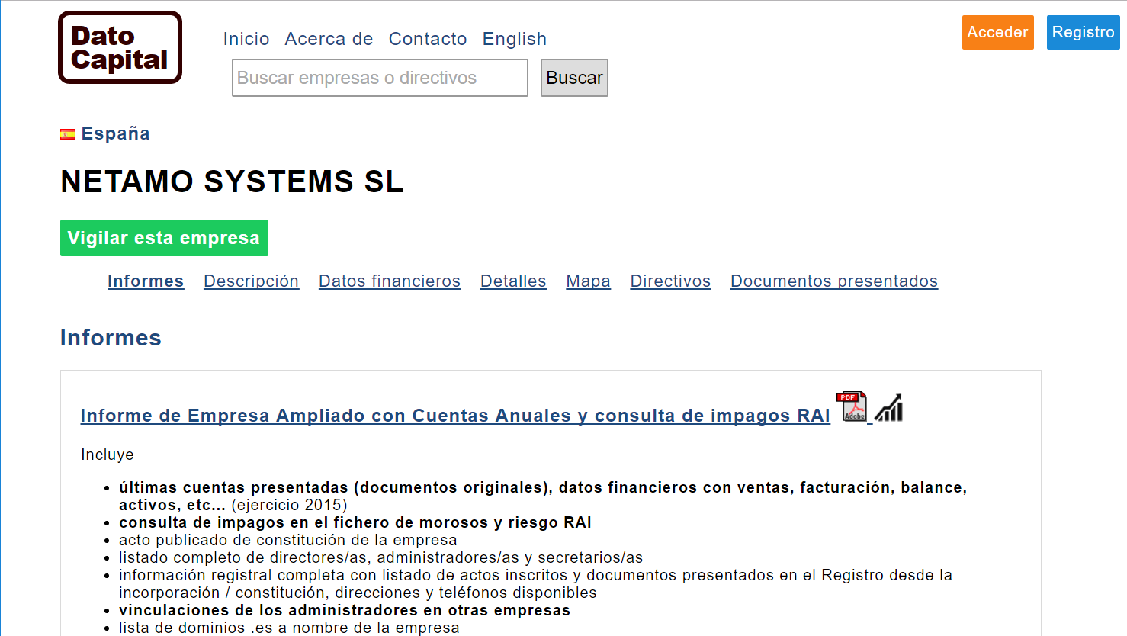Go to Acerca de page

tap(329, 39)
